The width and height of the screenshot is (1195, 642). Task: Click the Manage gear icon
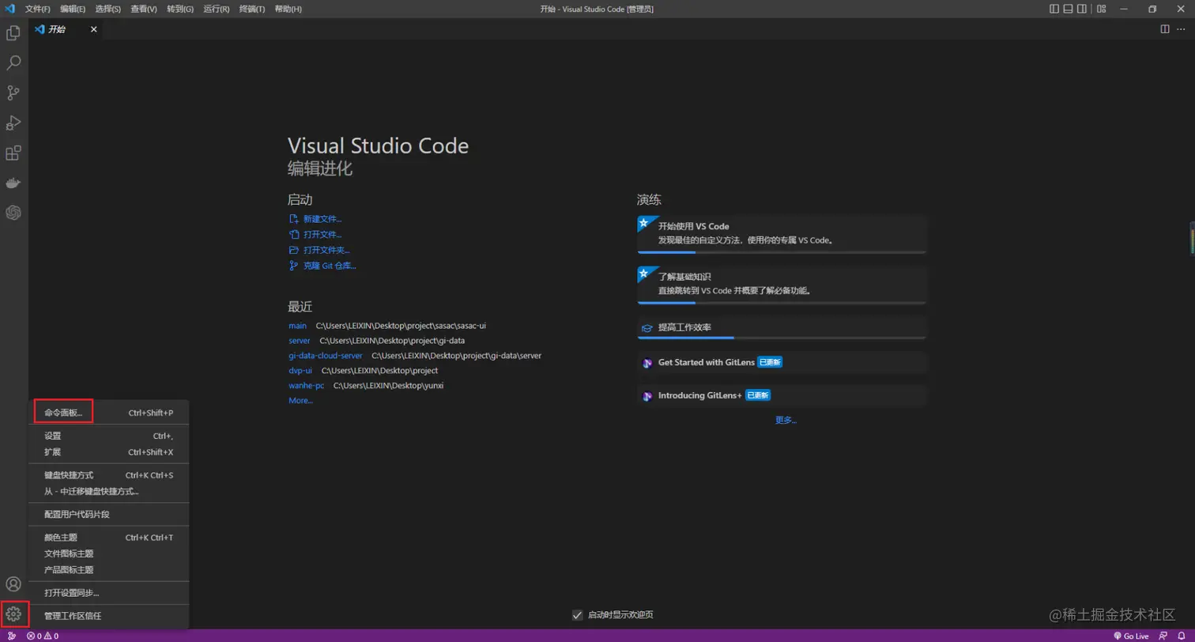click(x=13, y=614)
